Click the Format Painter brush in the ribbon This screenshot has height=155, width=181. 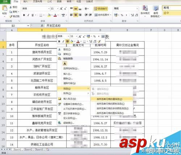pos(11,16)
